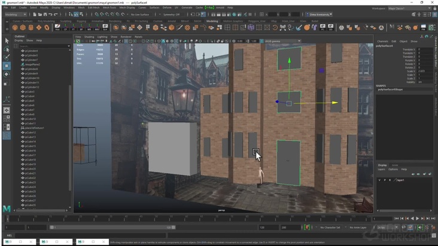Open the Workspace Maya Classic dropdown
Image resolution: width=438 pixels, height=246 pixels.
[x=409, y=8]
